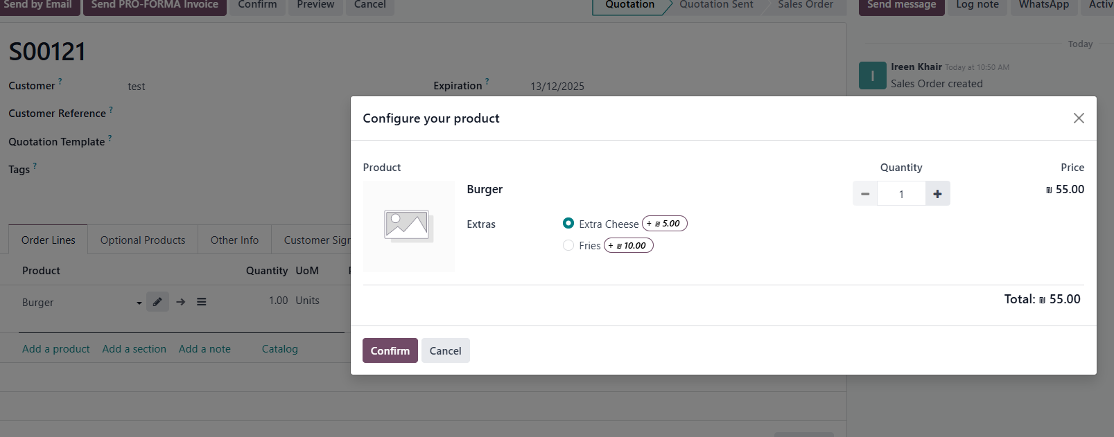Click the Add a product link
The height and width of the screenshot is (437, 1114).
(x=56, y=349)
